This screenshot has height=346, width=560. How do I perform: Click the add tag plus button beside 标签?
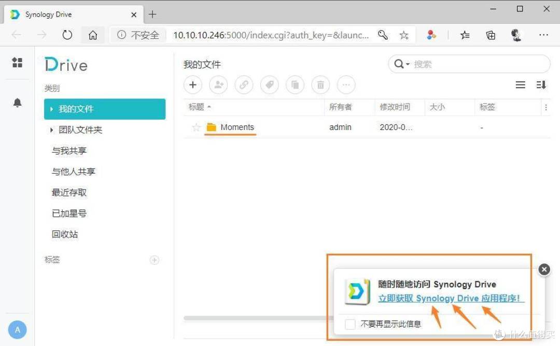pos(154,259)
